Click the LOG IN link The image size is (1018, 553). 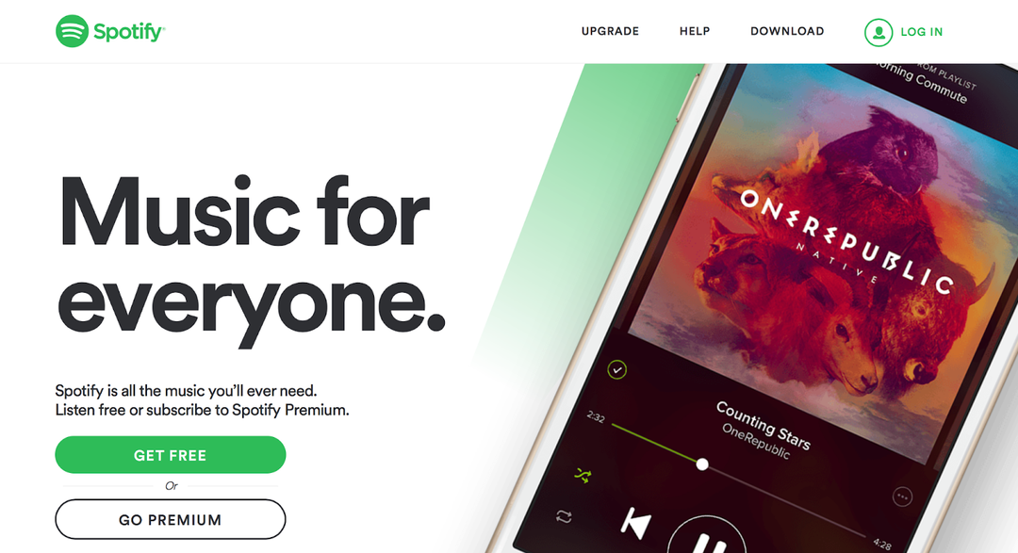coord(921,32)
